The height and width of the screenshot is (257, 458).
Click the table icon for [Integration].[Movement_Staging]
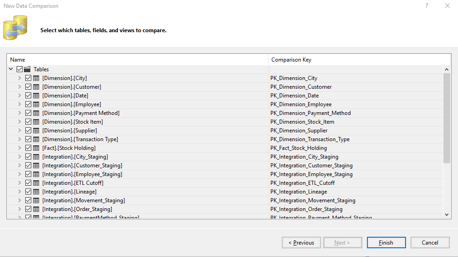click(x=36, y=201)
